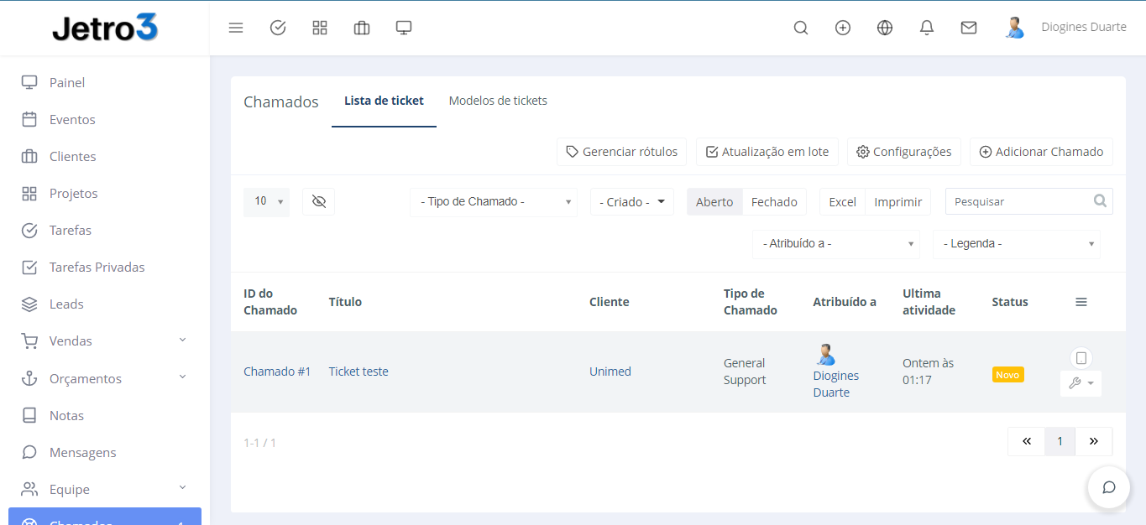Open the Chamado #1 ticket link
This screenshot has height=525, width=1146.
click(x=277, y=372)
